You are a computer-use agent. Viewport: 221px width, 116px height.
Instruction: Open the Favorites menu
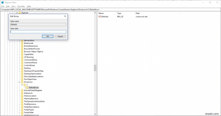[21, 6]
